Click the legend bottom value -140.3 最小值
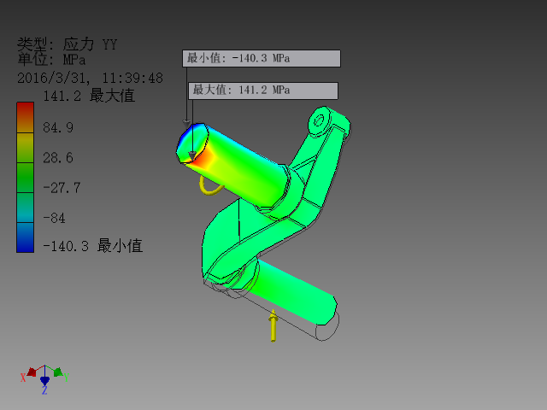 (93, 246)
